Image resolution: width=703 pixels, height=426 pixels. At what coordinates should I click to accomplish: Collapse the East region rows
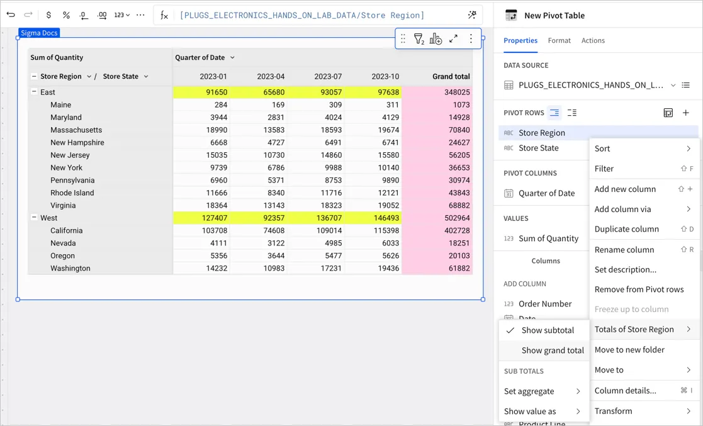point(34,91)
